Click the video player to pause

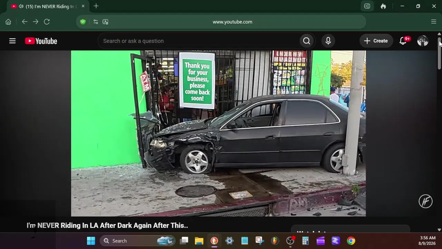218,133
